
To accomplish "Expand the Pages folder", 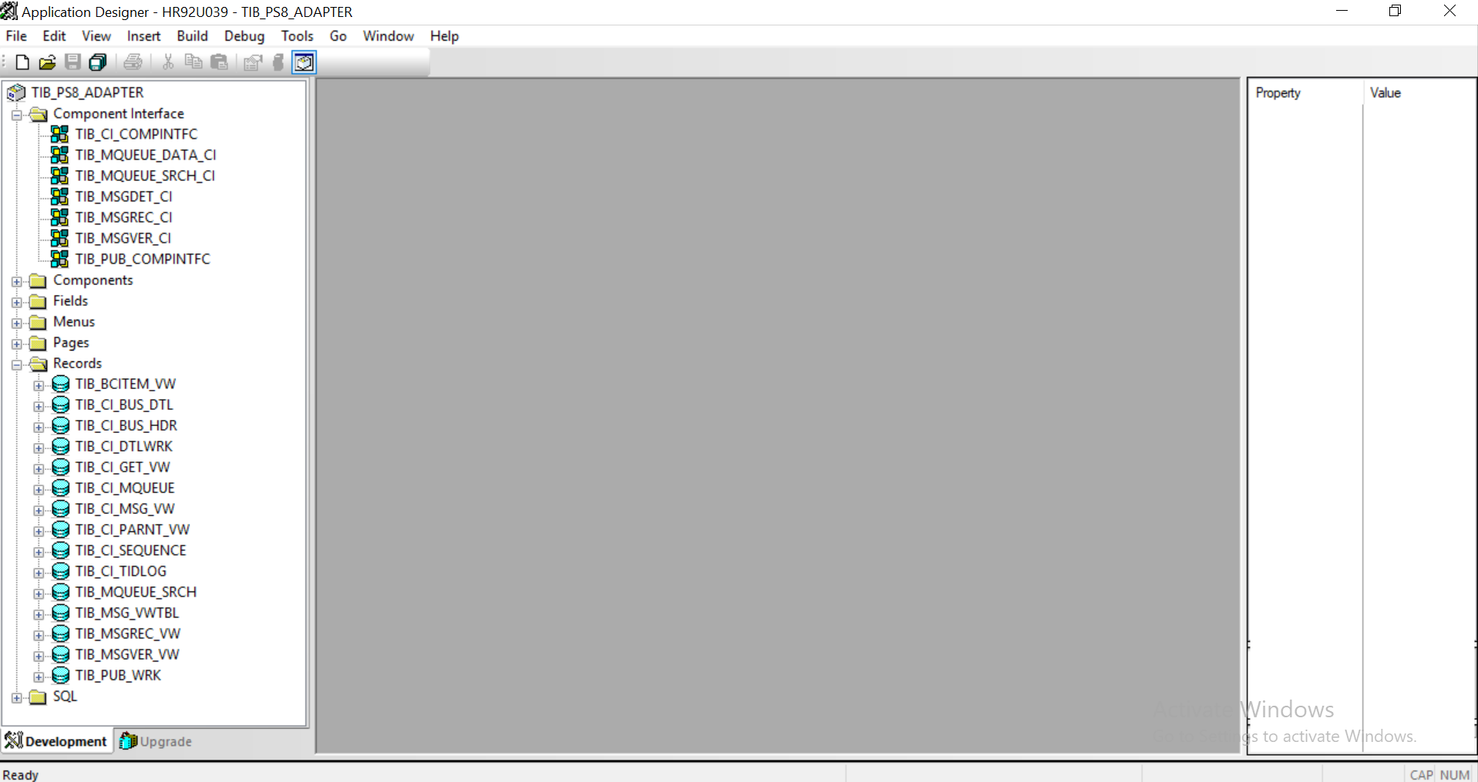I will click(16, 344).
